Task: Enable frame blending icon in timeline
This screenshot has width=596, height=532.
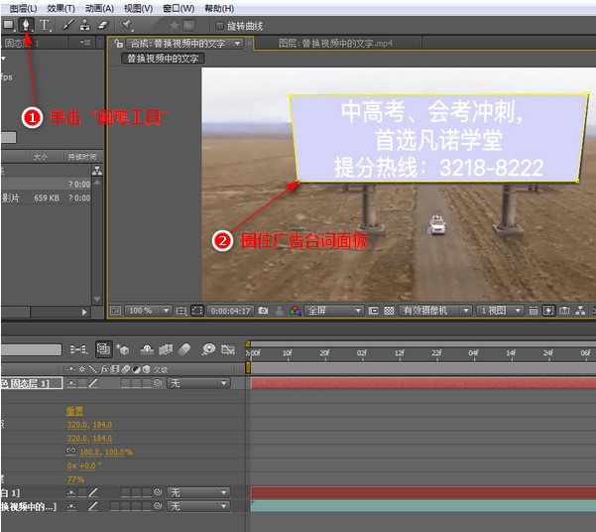Action: [x=166, y=349]
